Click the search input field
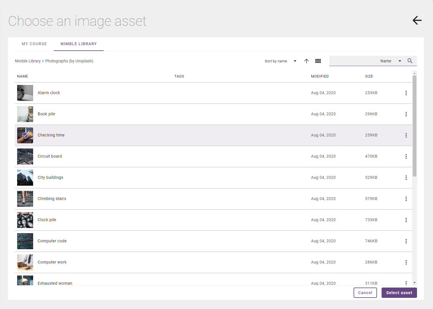433x309 pixels. click(x=354, y=61)
